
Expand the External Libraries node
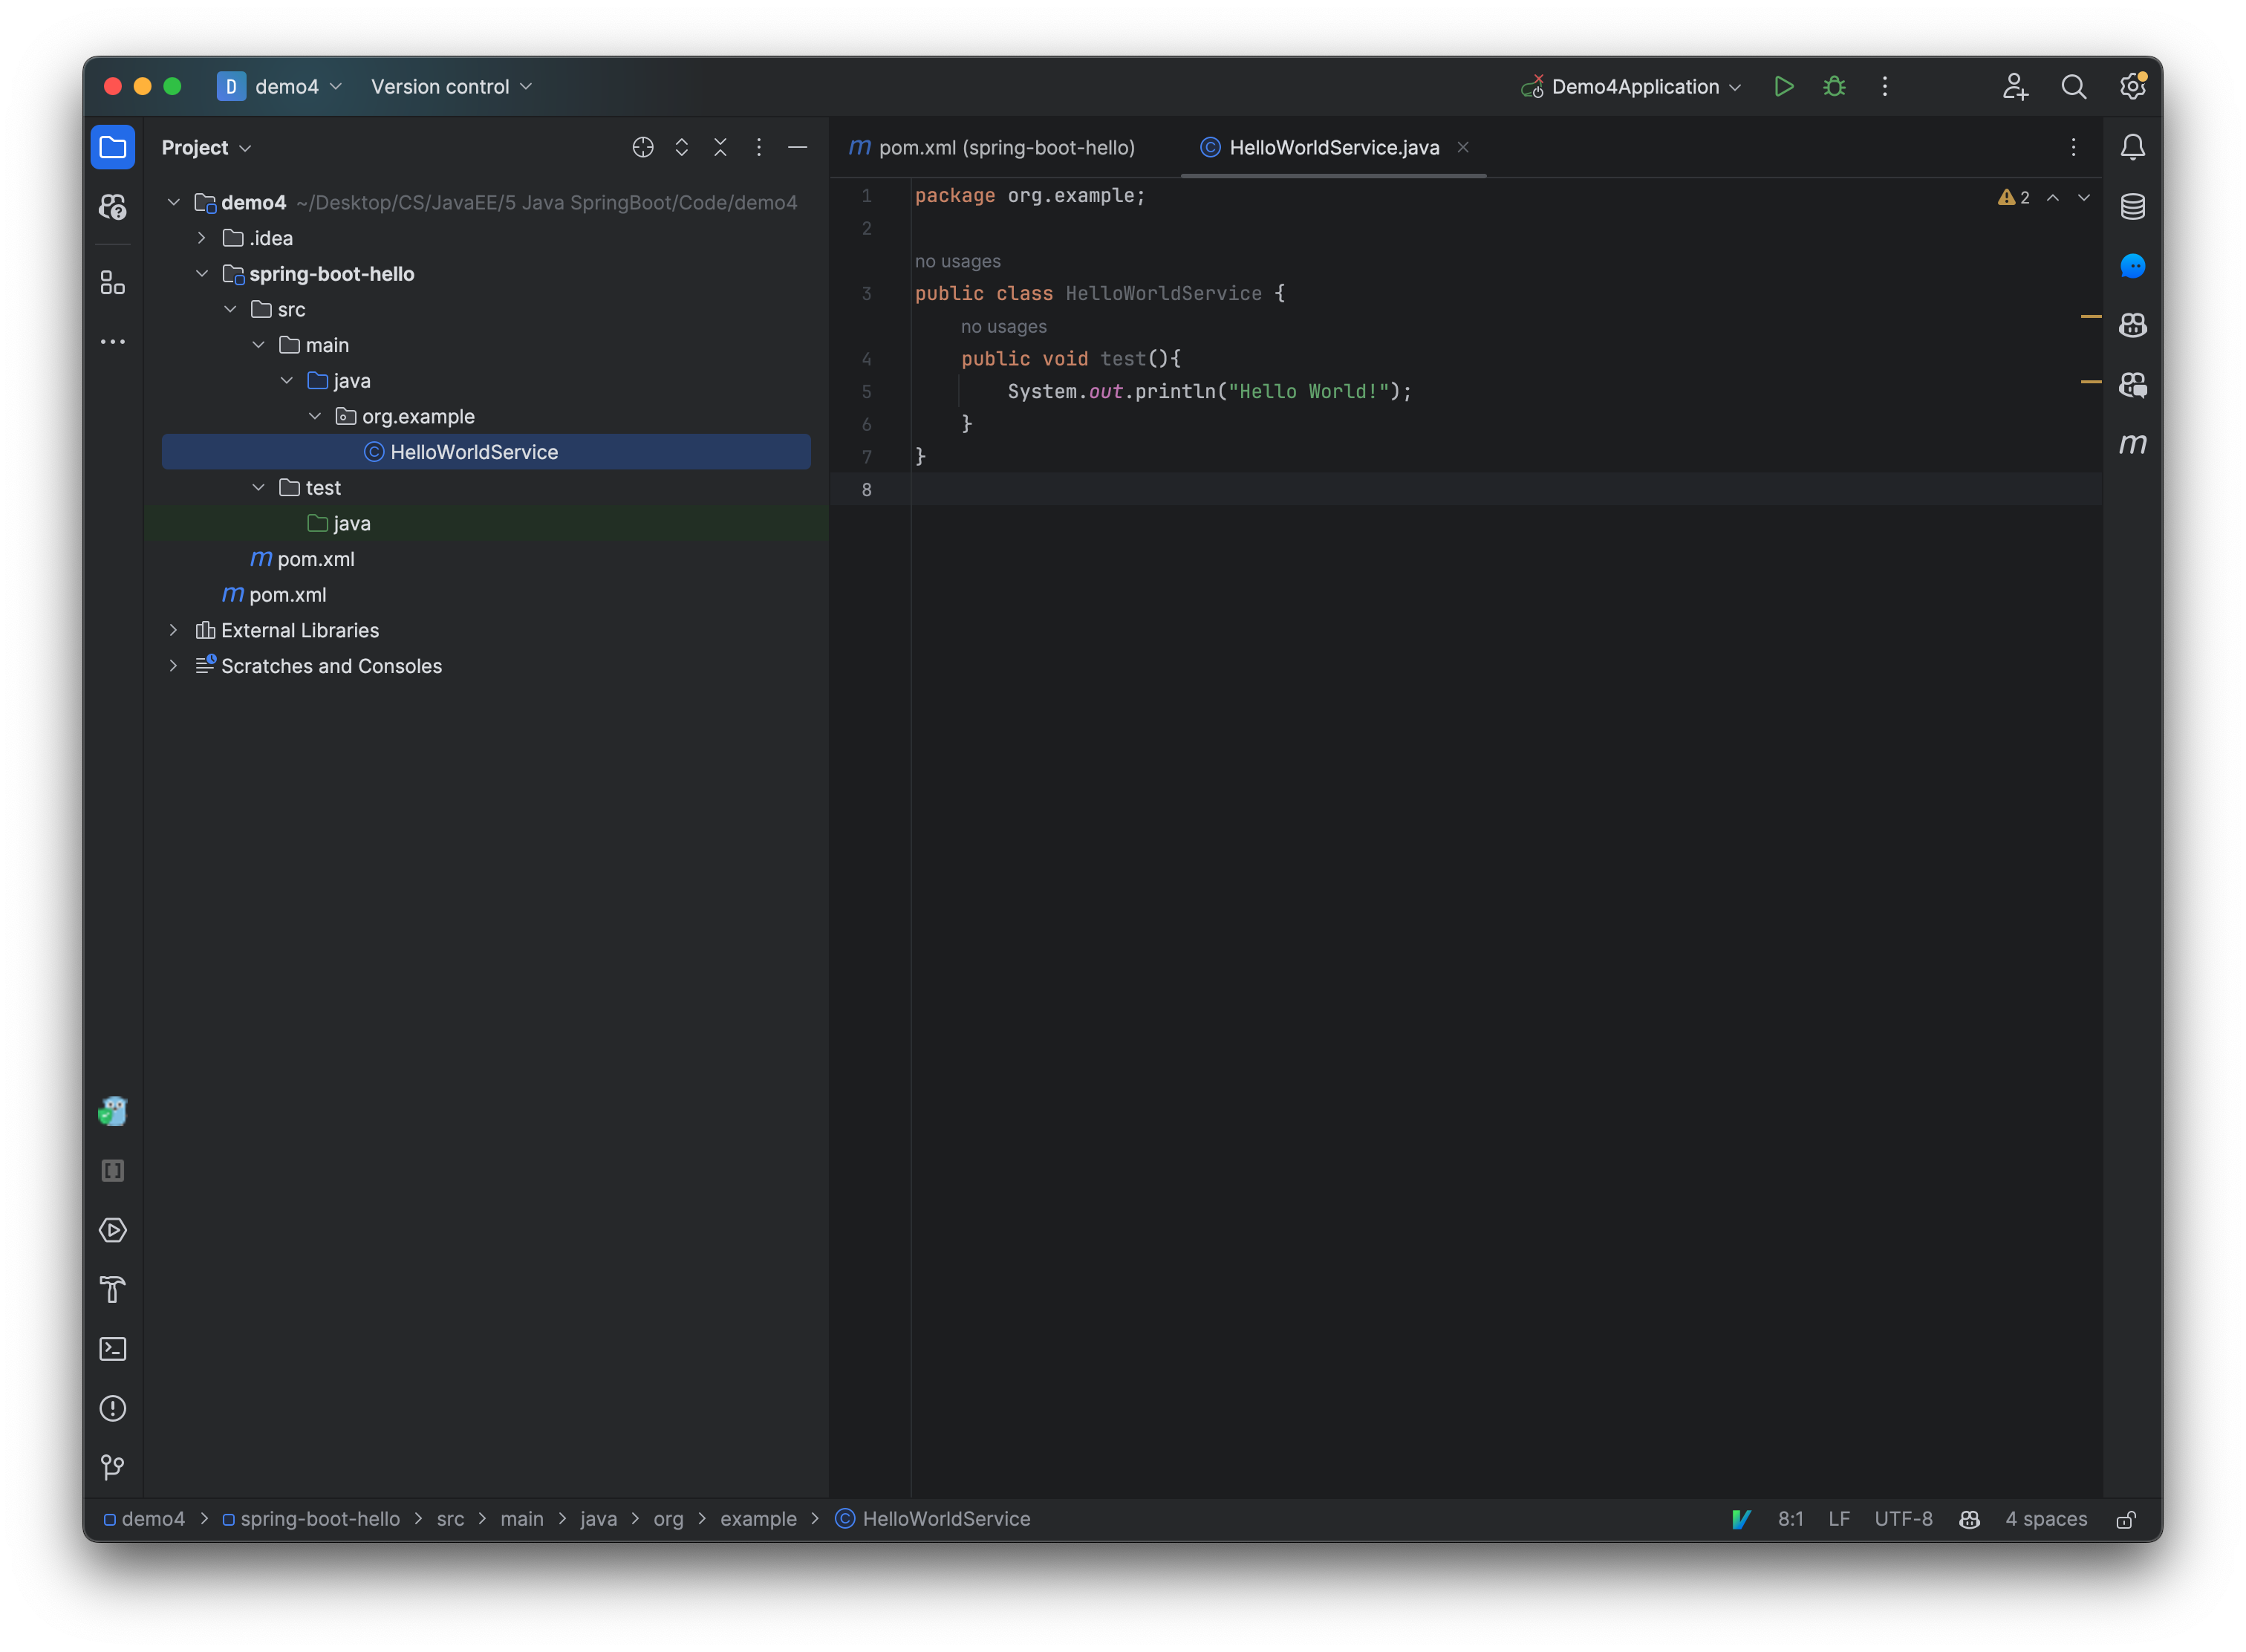[x=174, y=630]
